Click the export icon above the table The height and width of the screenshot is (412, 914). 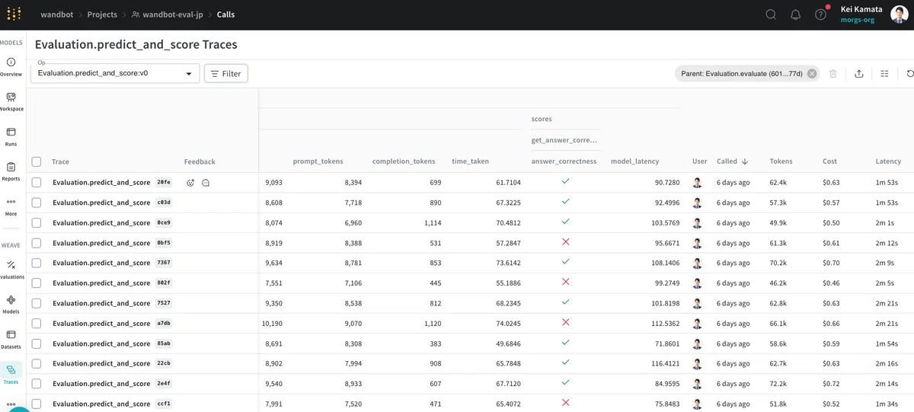point(858,74)
